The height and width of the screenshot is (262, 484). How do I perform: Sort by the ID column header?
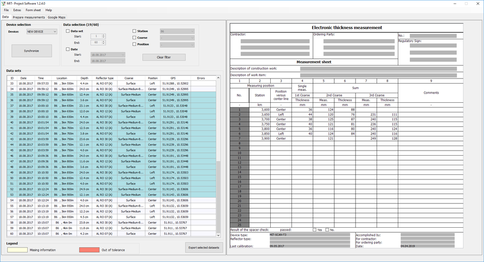[12, 78]
